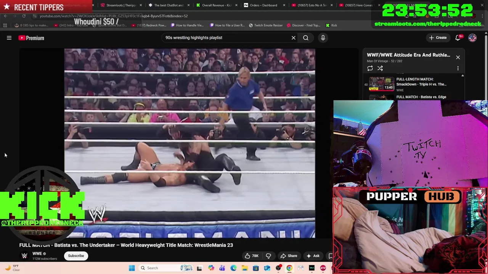Open Twitch Emote Resizer bookmark
The height and width of the screenshot is (274, 488).
[266, 25]
